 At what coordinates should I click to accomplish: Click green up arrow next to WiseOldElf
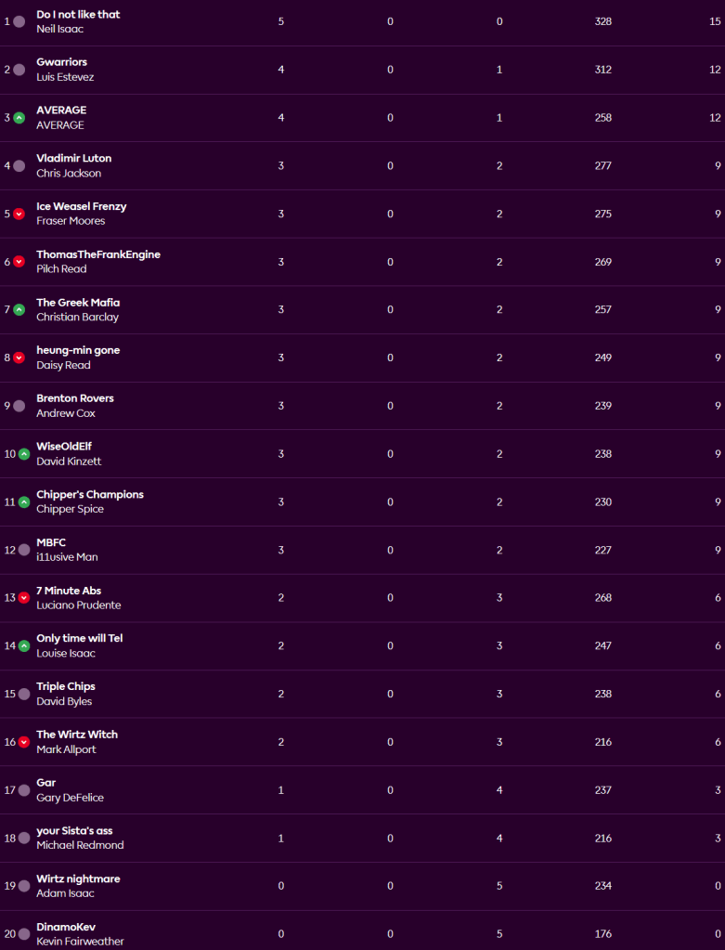[24, 454]
